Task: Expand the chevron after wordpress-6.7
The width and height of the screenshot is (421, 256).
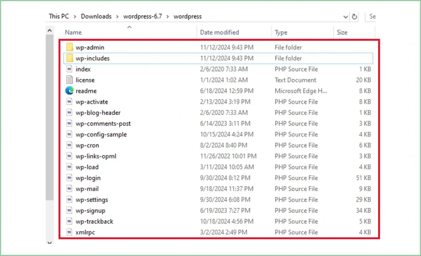Action: click(x=168, y=16)
